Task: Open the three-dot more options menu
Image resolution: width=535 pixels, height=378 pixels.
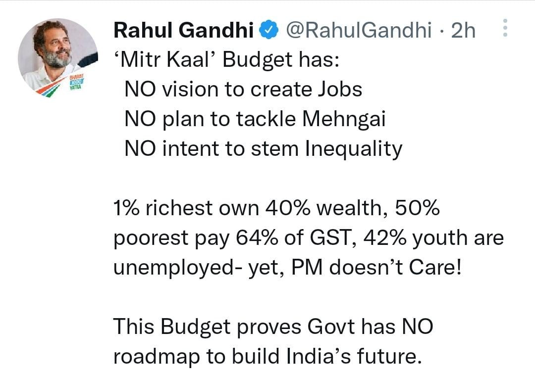Action: (x=505, y=28)
